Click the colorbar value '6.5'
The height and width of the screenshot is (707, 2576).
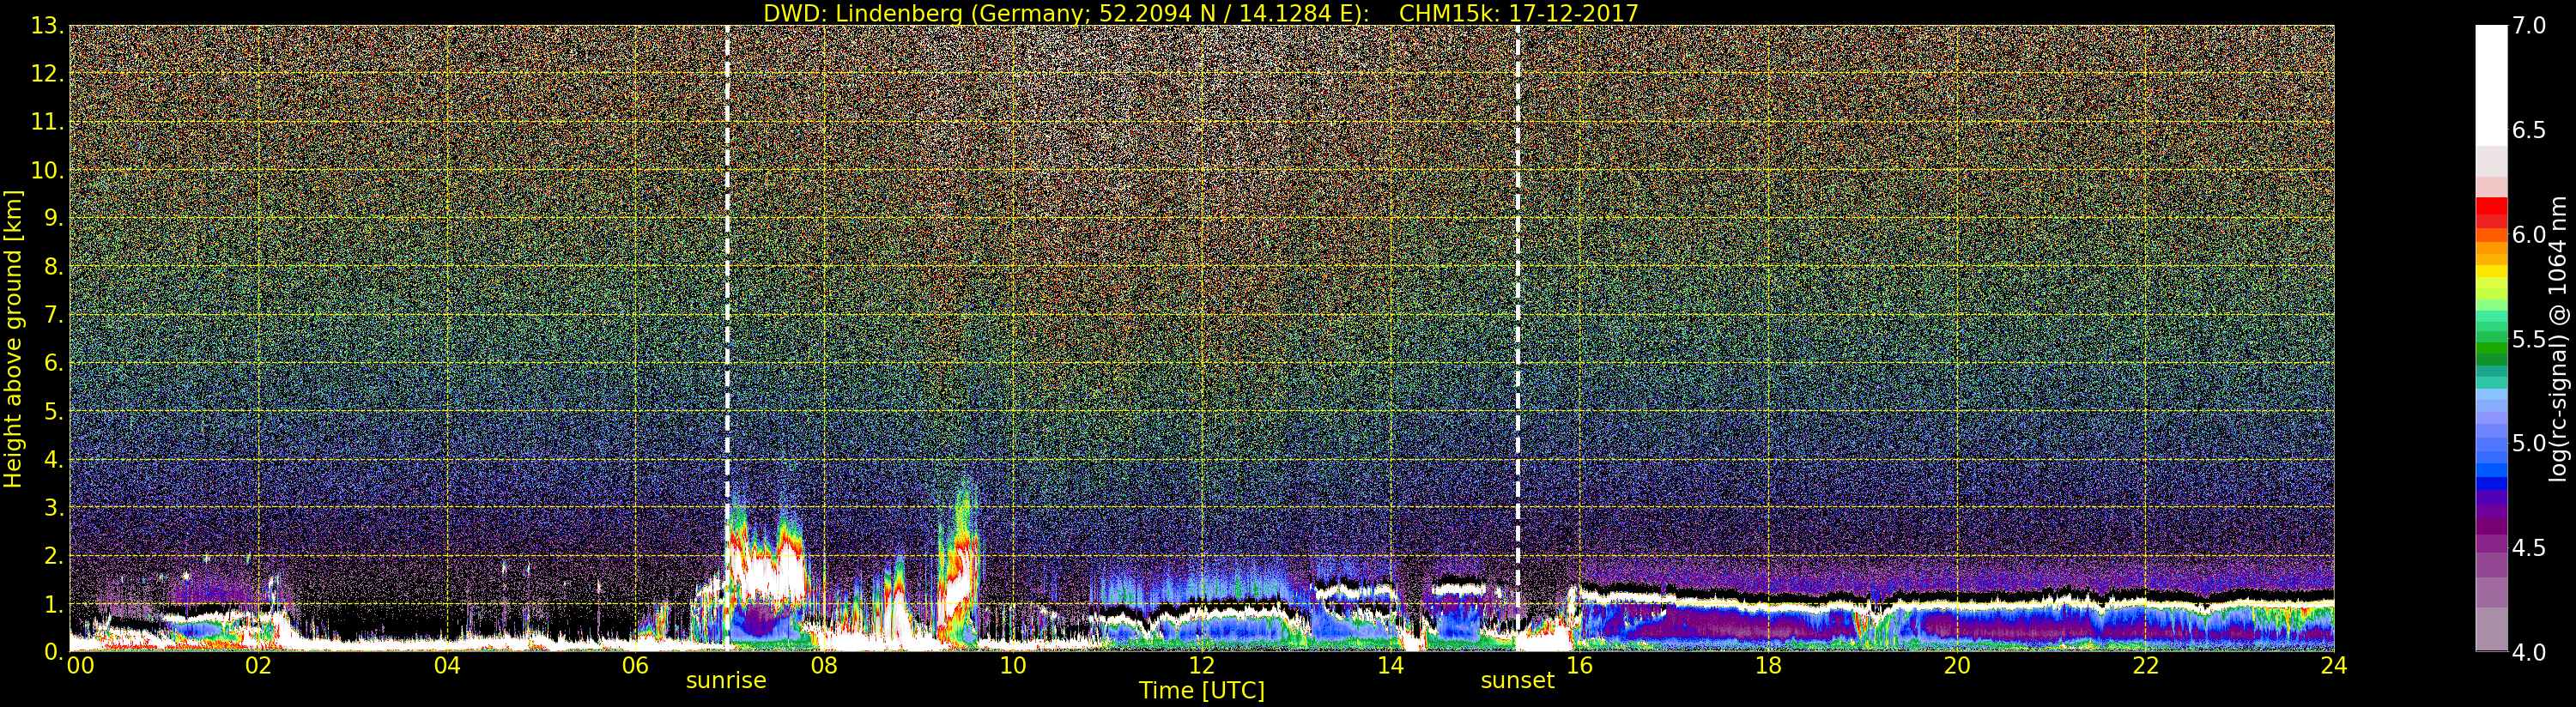tap(2529, 130)
